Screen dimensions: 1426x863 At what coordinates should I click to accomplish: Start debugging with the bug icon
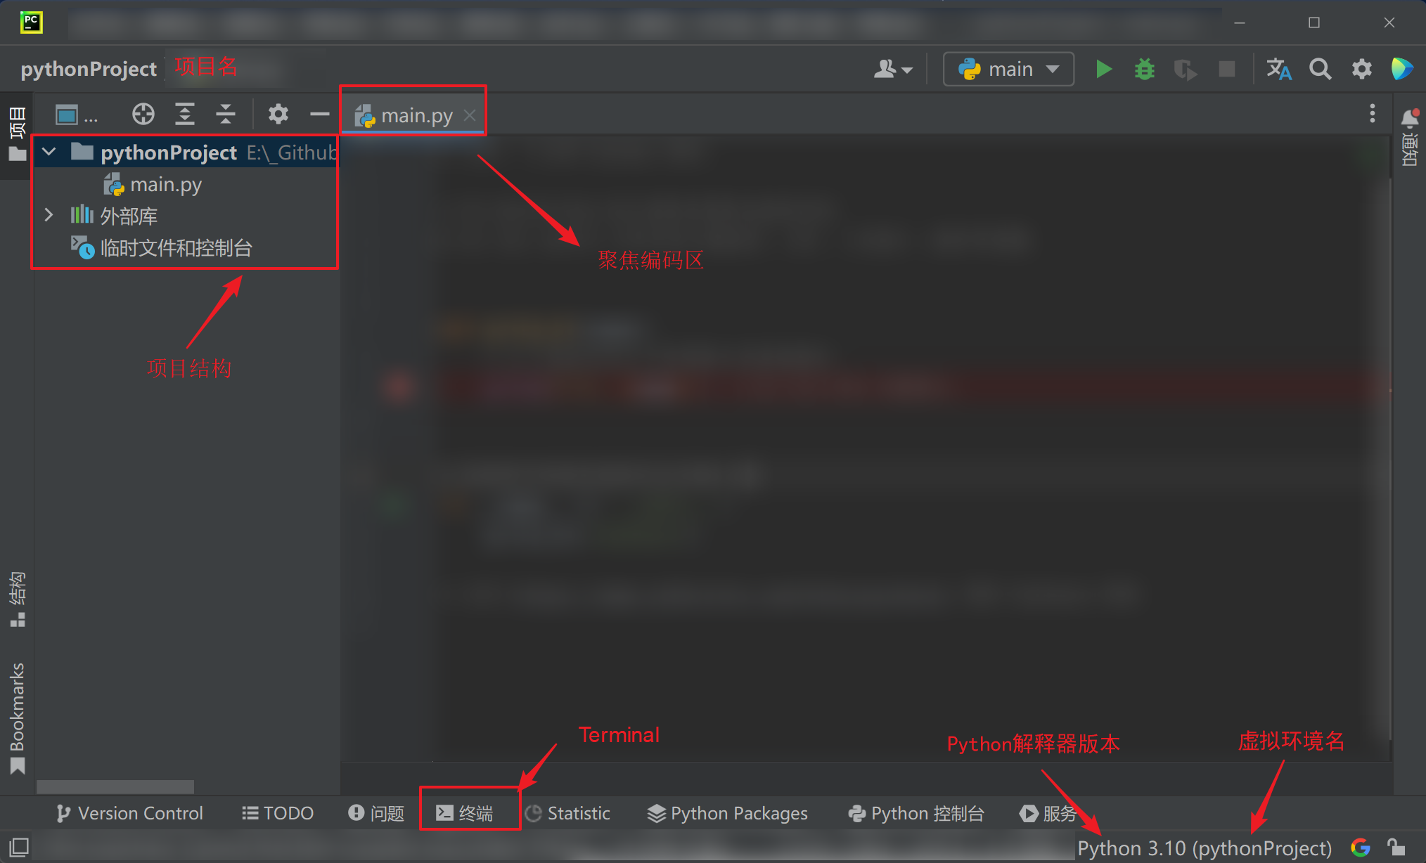pos(1144,69)
